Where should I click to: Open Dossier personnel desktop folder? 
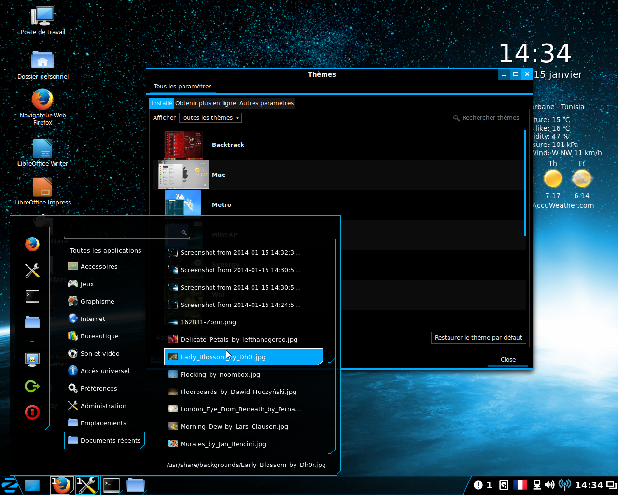pos(43,64)
